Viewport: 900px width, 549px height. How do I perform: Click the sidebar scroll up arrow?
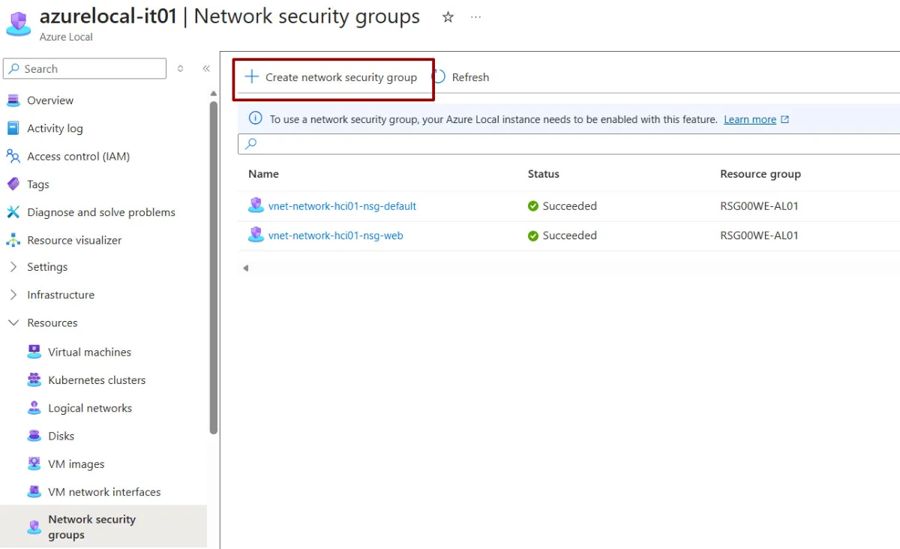point(214,94)
